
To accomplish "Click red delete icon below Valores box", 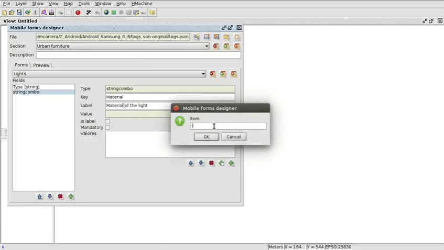I will pyautogui.click(x=211, y=163).
